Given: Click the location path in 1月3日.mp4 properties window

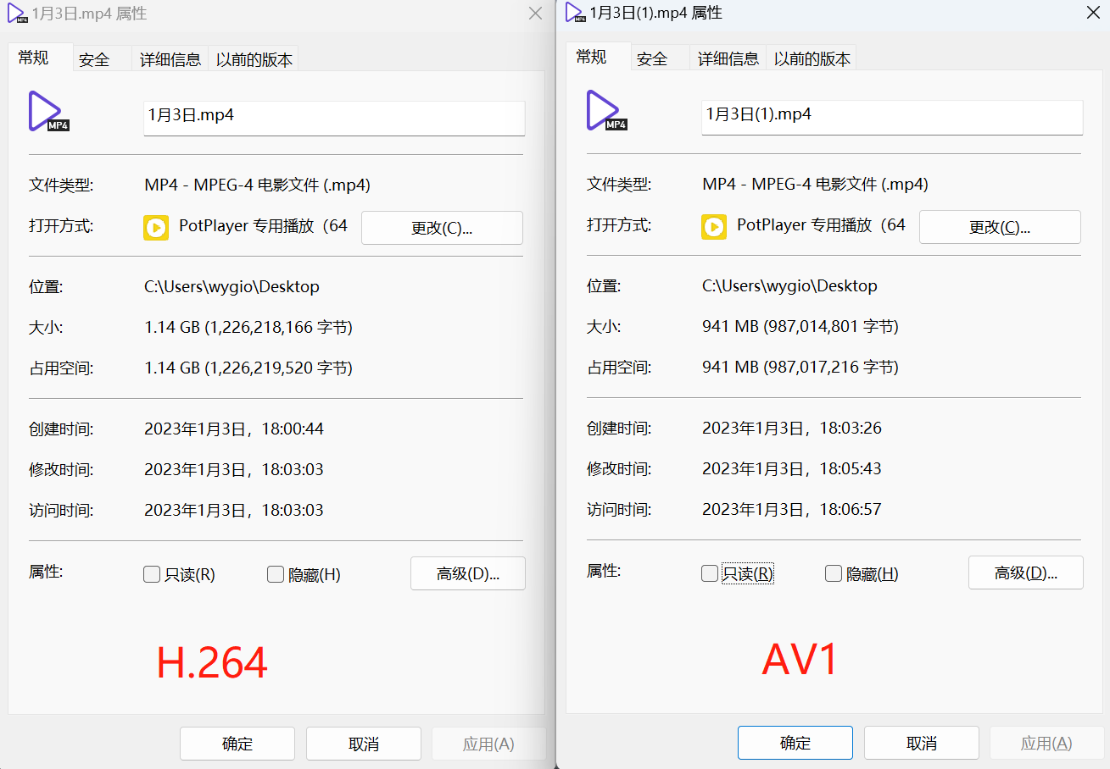Looking at the screenshot, I should 231,286.
